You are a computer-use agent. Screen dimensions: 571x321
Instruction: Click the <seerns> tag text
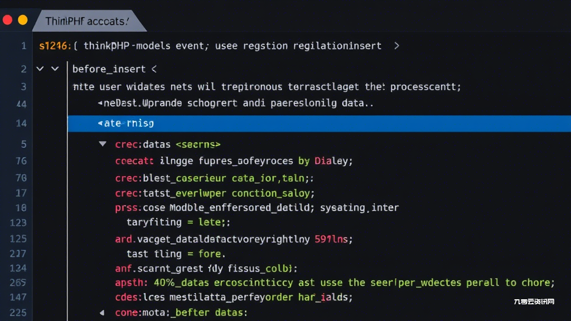[x=198, y=144]
